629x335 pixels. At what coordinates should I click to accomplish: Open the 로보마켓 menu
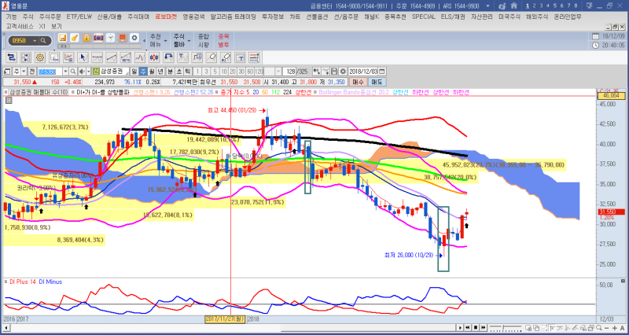tap(166, 17)
